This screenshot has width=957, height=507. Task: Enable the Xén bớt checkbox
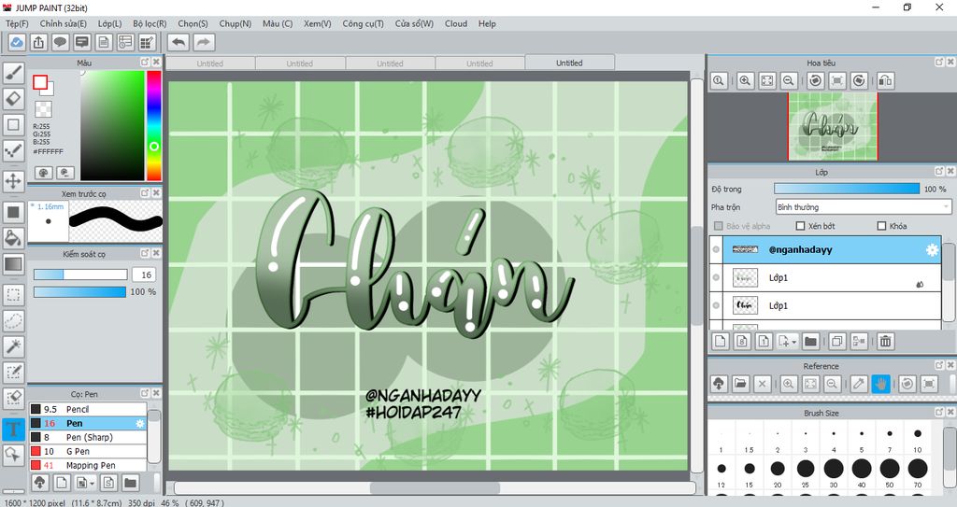800,226
